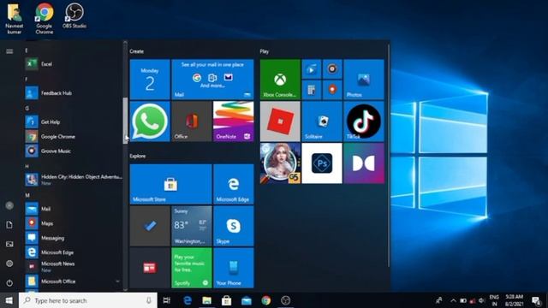Open Microsoft News from the app list
This screenshot has height=308, width=548.
coord(74,266)
